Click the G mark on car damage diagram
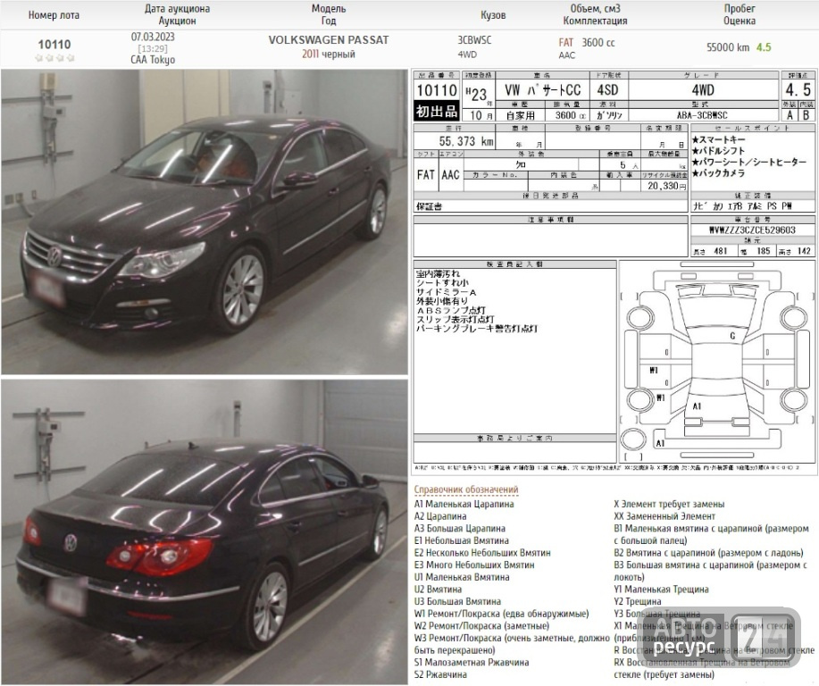This screenshot has width=819, height=686. 732,336
